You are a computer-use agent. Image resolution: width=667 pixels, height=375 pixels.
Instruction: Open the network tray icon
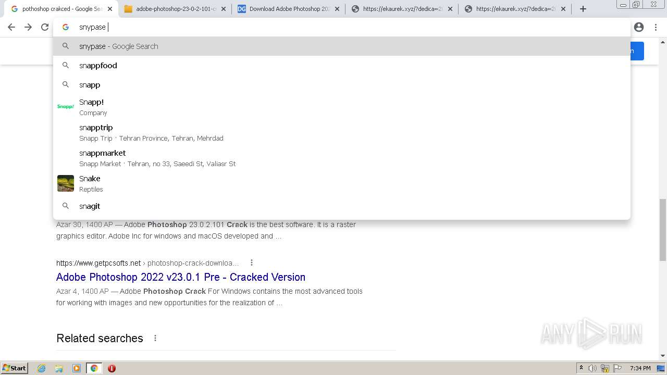(x=605, y=368)
